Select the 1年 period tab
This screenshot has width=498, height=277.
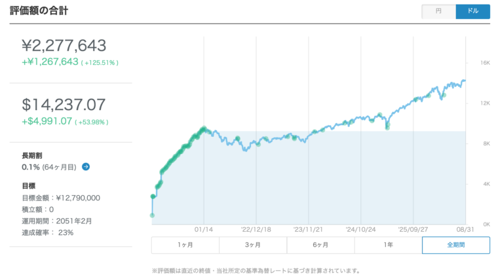(388, 245)
